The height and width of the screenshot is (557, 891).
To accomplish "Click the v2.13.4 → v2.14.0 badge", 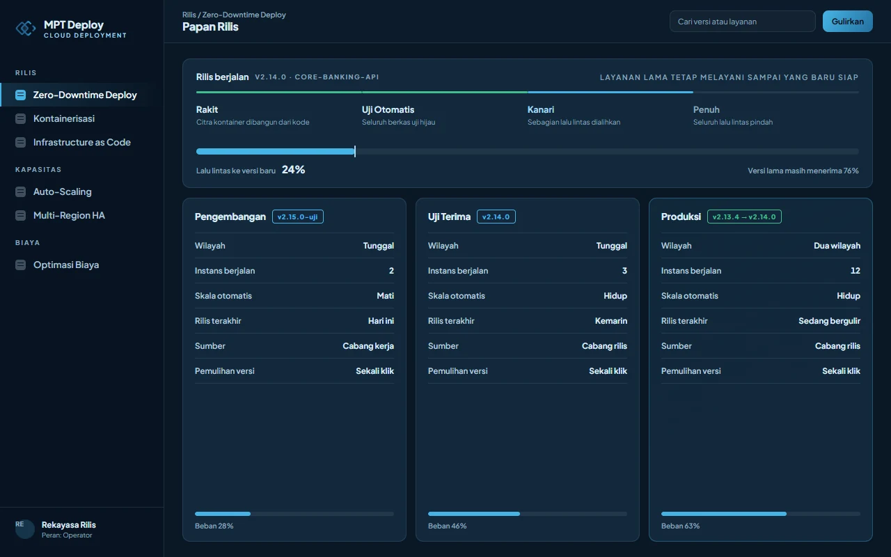I will click(744, 217).
